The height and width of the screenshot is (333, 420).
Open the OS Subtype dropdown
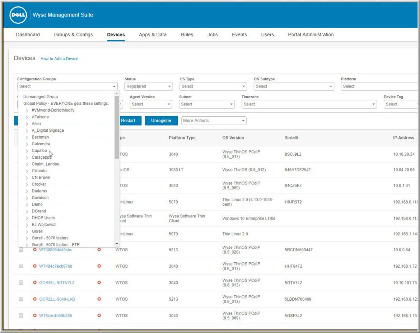point(294,86)
